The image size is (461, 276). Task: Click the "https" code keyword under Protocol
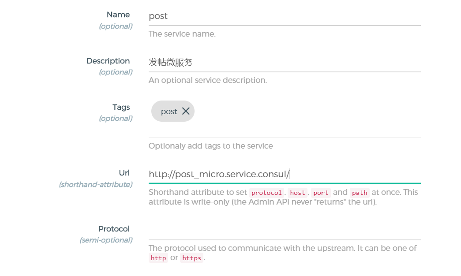point(191,258)
